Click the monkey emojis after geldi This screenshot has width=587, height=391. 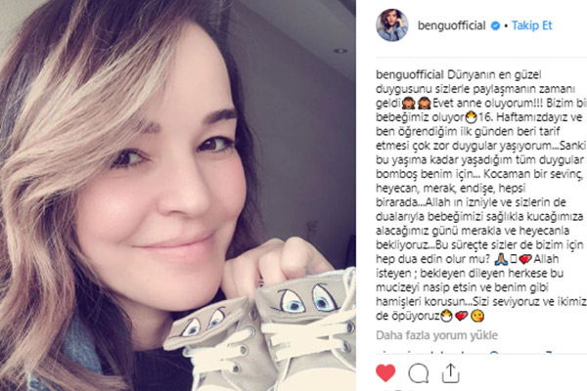(418, 103)
